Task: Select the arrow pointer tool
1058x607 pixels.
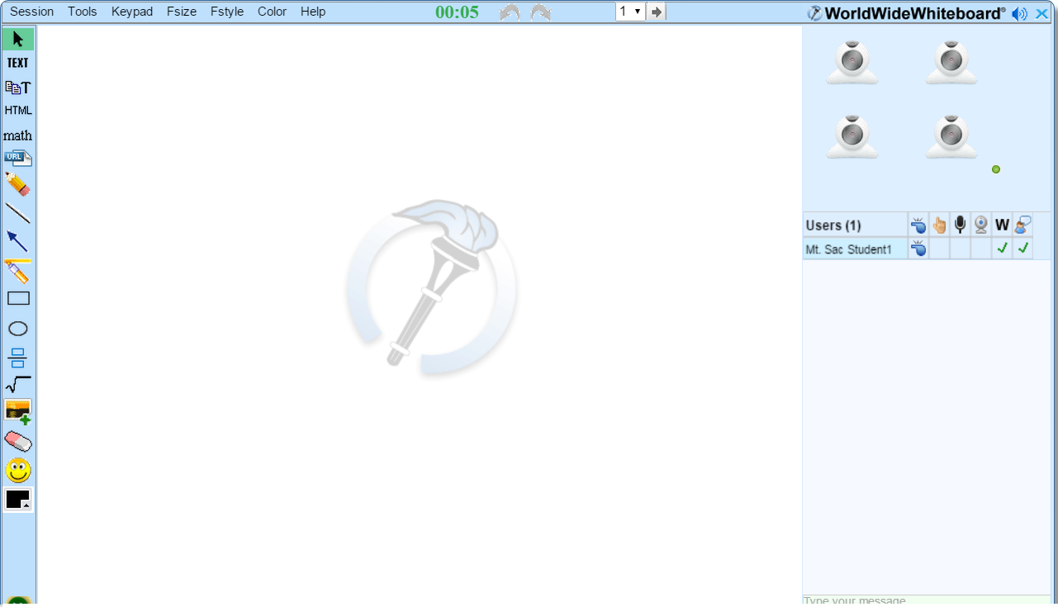Action: (x=18, y=39)
